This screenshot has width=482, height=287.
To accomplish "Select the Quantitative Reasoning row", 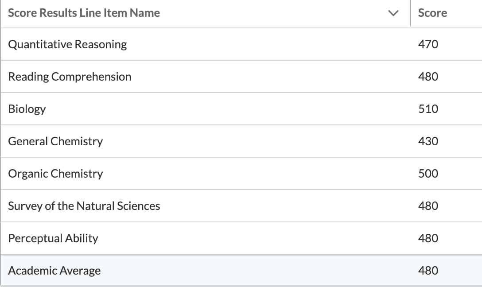I will coord(67,44).
